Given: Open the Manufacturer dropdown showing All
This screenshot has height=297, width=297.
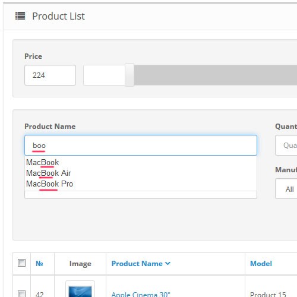Looking at the screenshot, I should pyautogui.click(x=286, y=189).
